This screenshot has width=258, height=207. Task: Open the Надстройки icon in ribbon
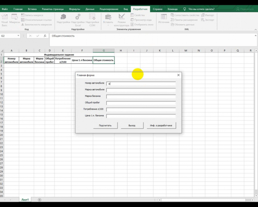[63, 19]
